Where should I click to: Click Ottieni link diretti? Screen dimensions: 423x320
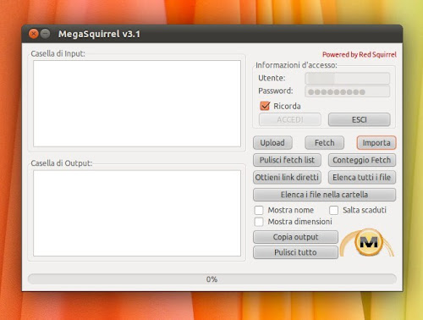287,177
